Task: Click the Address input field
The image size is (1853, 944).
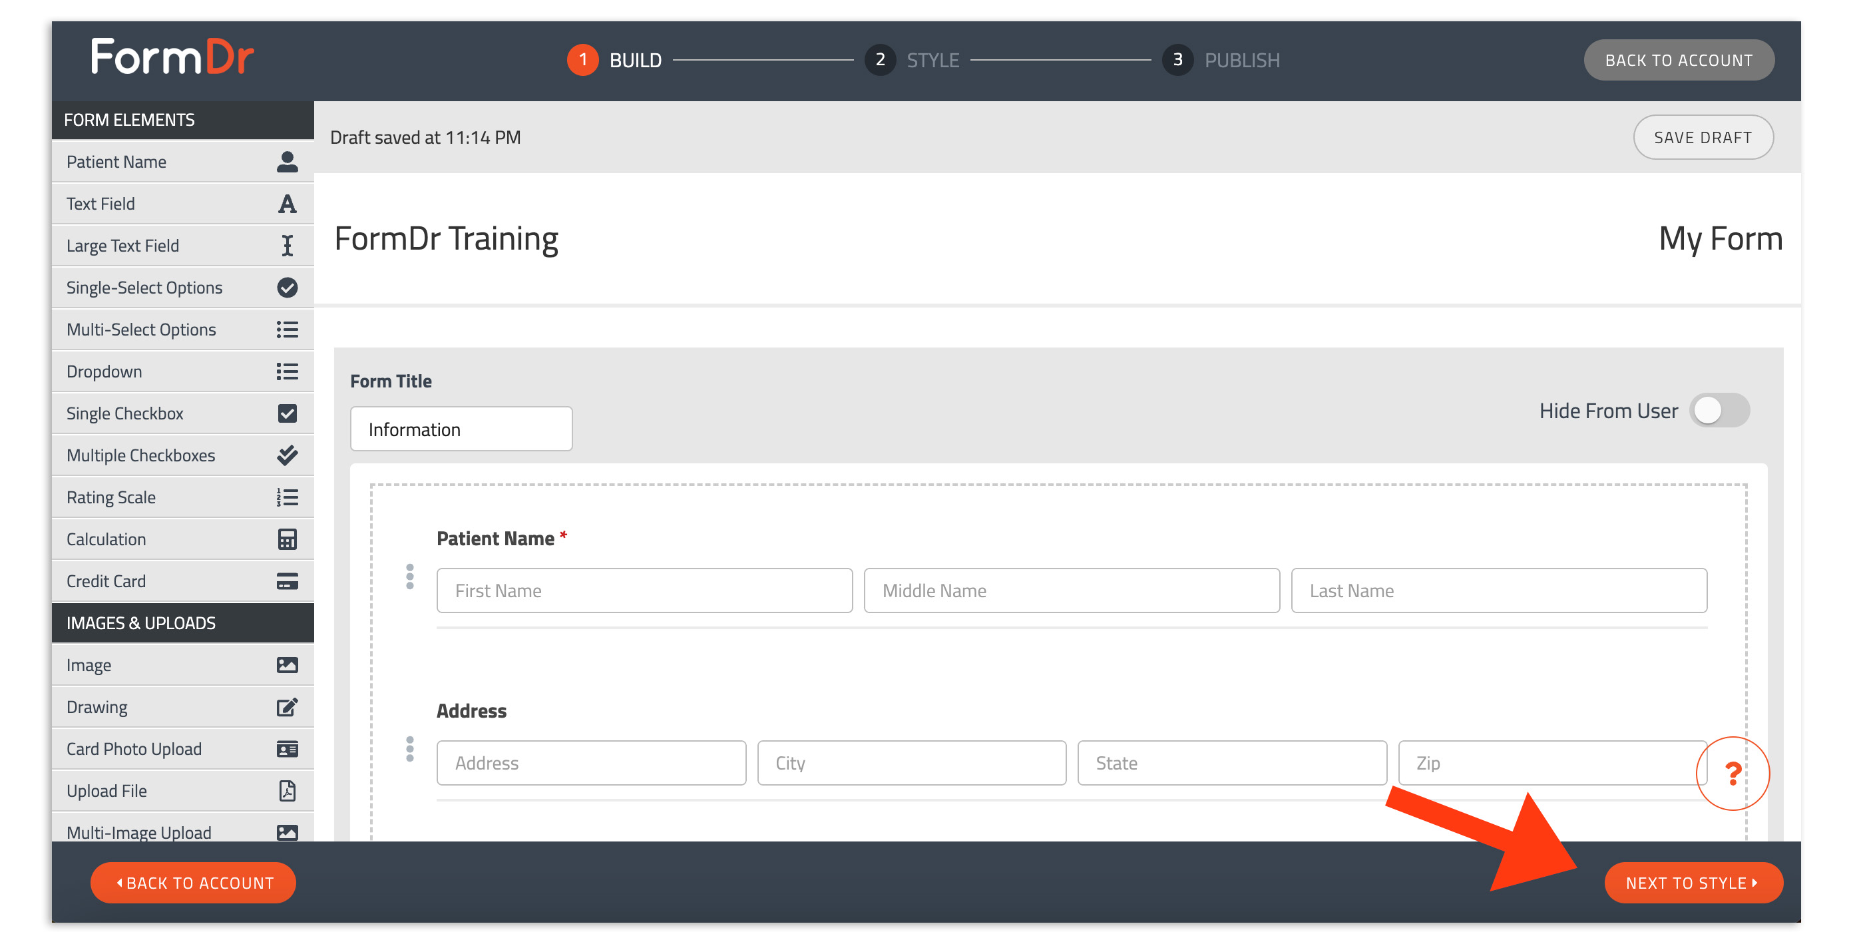Action: click(591, 763)
